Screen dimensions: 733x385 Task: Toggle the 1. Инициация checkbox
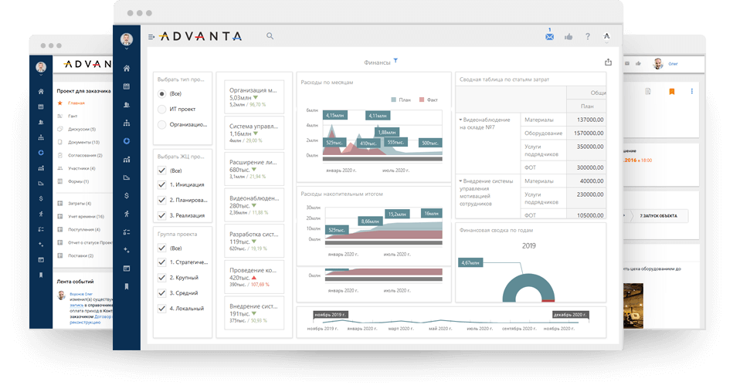pyautogui.click(x=161, y=184)
